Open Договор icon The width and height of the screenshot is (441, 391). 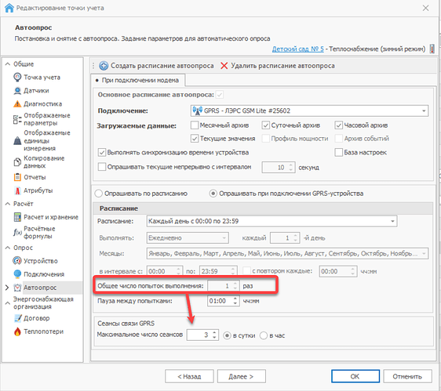pyautogui.click(x=17, y=318)
